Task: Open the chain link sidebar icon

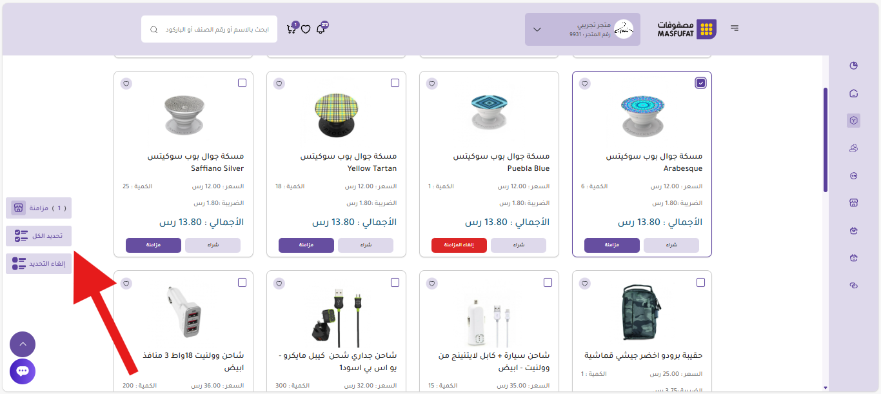Action: point(853,286)
